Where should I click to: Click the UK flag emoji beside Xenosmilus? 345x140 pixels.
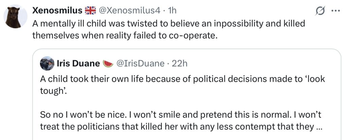[x=90, y=11]
